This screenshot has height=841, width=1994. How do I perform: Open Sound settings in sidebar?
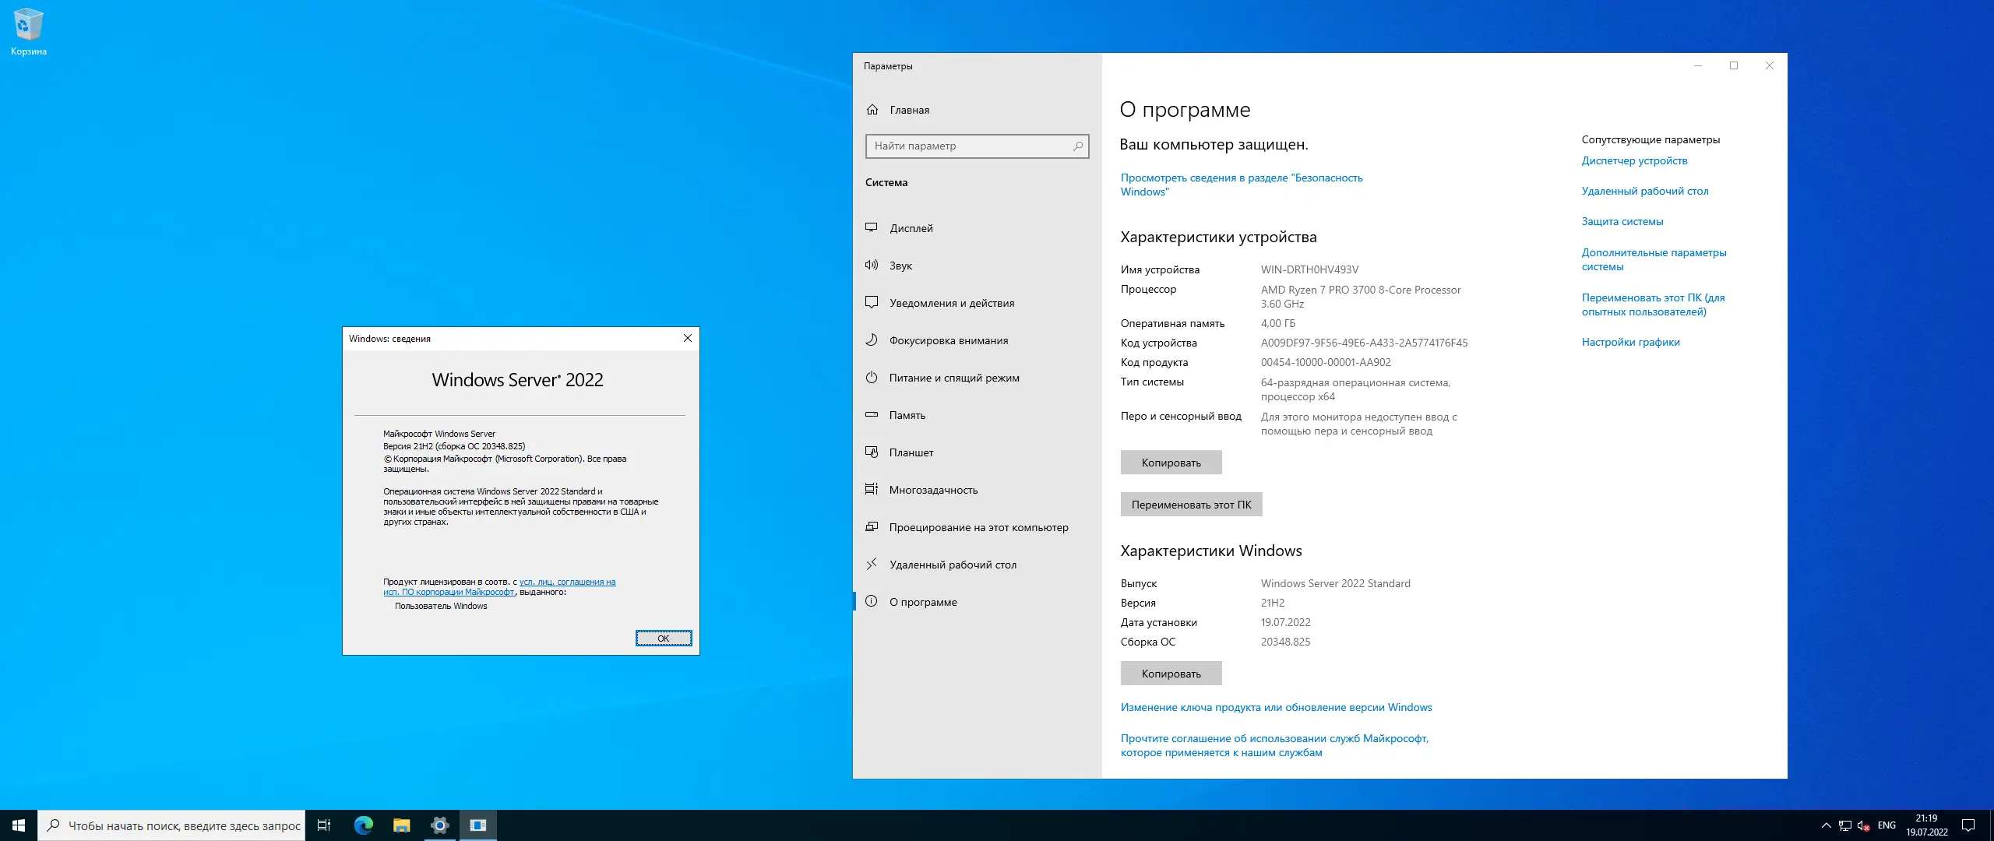[900, 266]
